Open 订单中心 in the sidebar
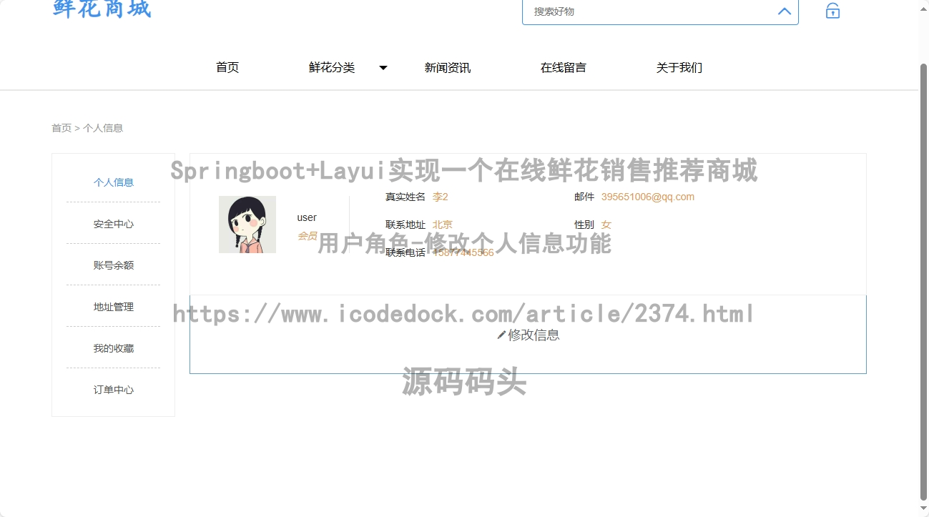This screenshot has height=517, width=929. coord(113,390)
